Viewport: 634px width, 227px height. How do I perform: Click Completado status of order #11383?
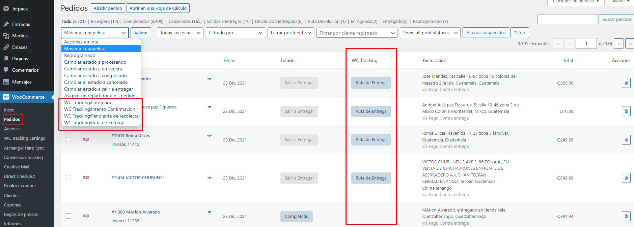(x=297, y=216)
